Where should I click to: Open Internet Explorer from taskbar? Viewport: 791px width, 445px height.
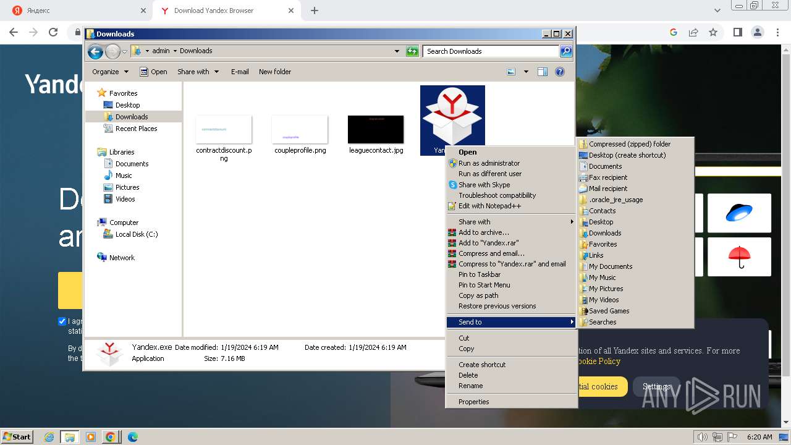click(49, 436)
